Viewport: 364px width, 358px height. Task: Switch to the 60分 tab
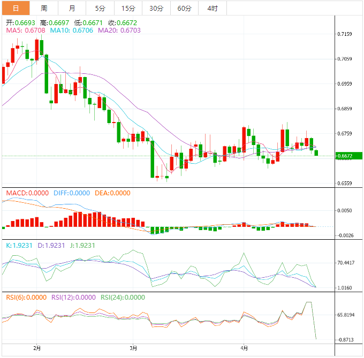tap(184, 8)
